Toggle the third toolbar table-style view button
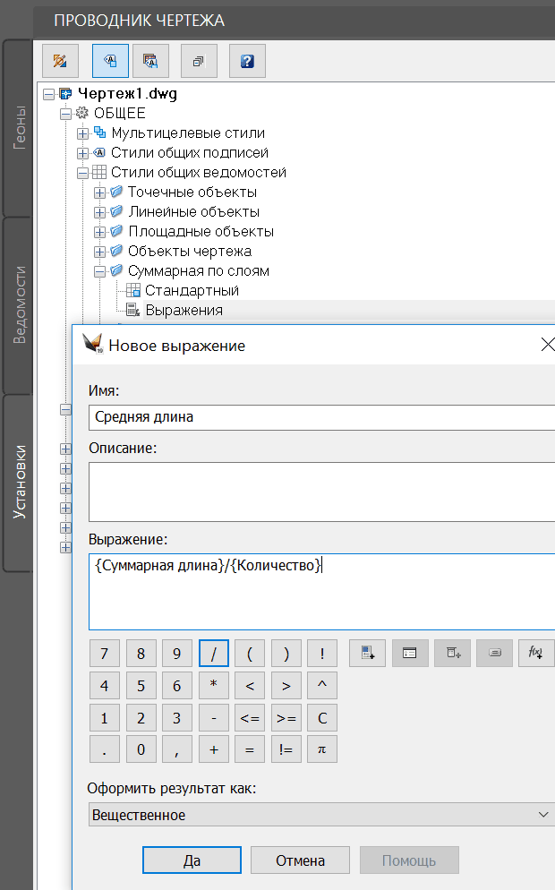The height and width of the screenshot is (890, 555). [150, 61]
